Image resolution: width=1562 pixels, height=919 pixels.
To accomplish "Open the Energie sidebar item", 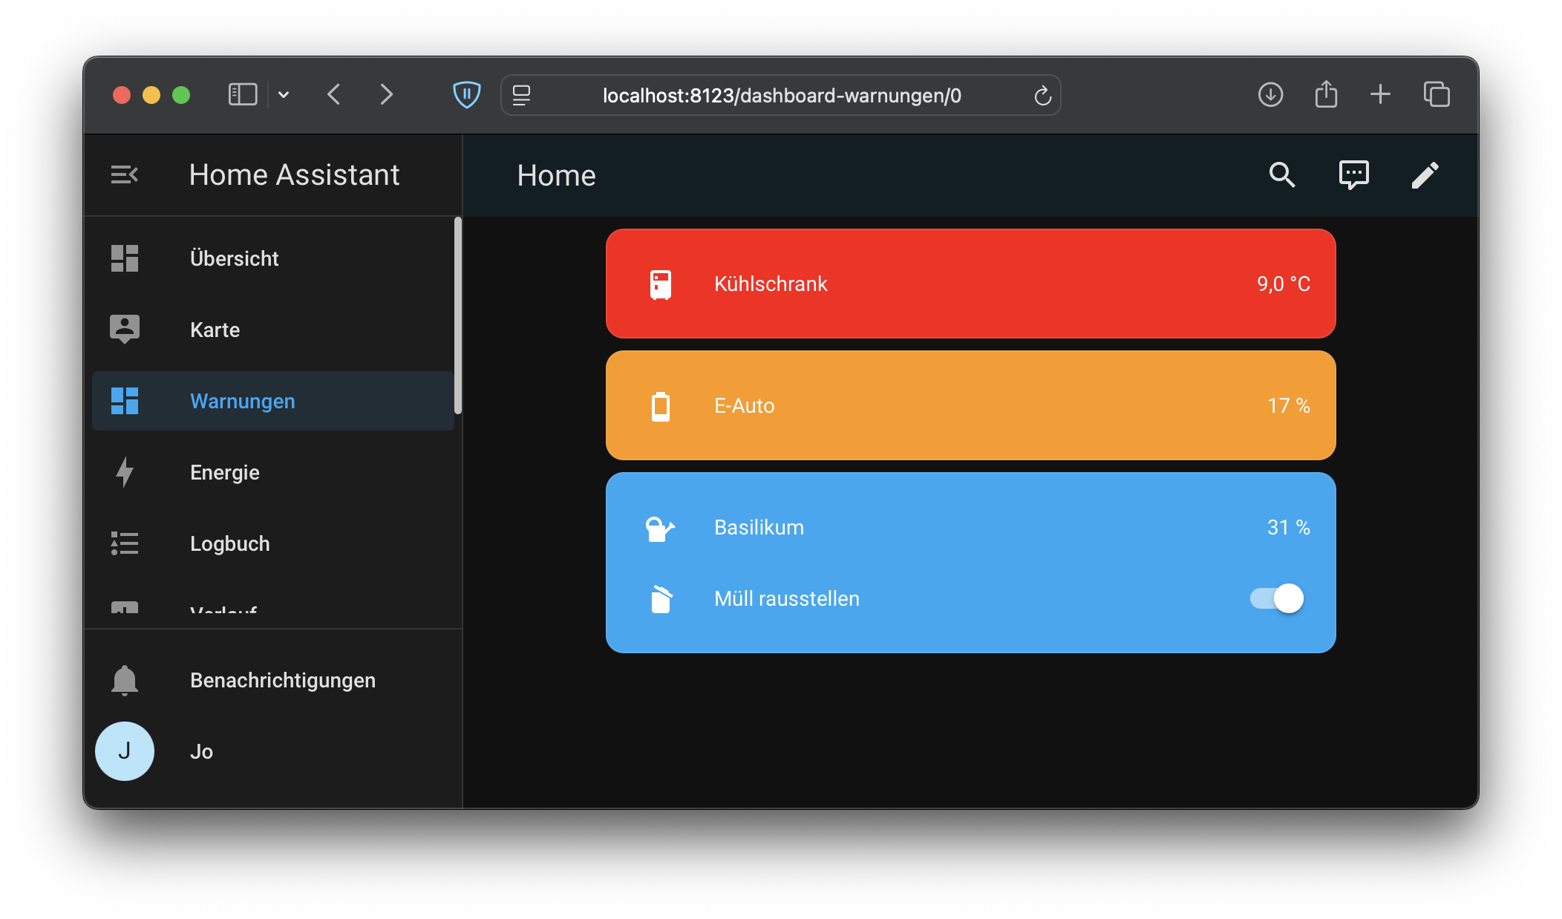I will tap(224, 472).
